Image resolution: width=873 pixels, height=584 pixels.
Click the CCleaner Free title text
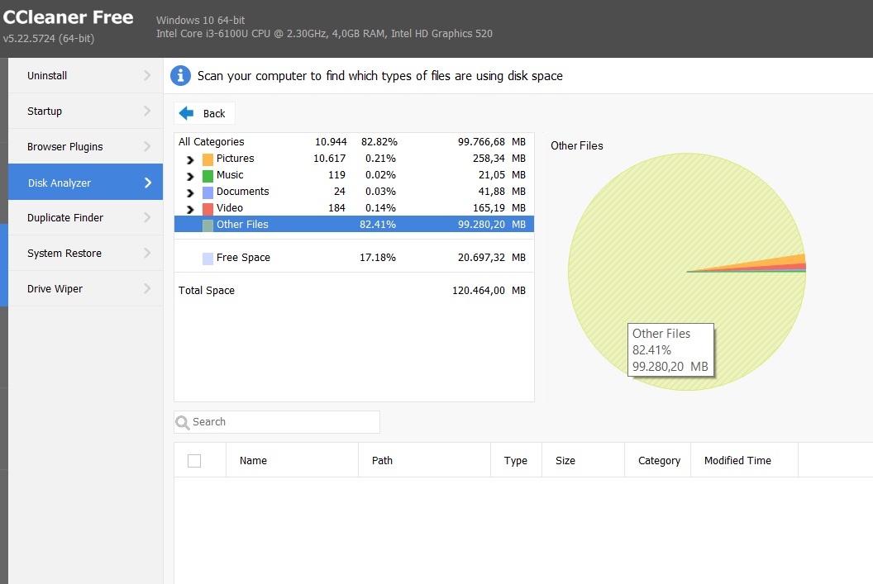[68, 17]
